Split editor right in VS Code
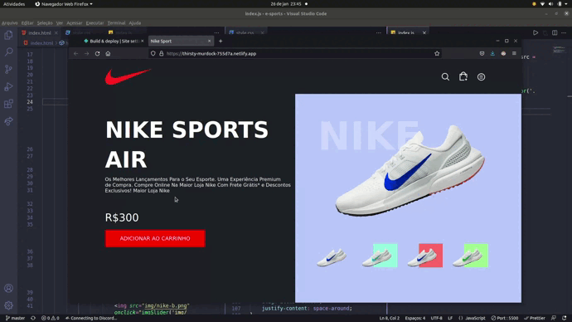572x322 pixels. click(x=555, y=32)
